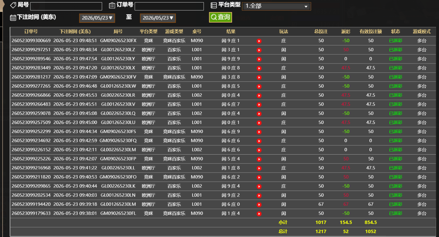Image resolution: width=439 pixels, height=237 pixels.
Task: Click the 游戏类型 column header
Action: (174, 32)
